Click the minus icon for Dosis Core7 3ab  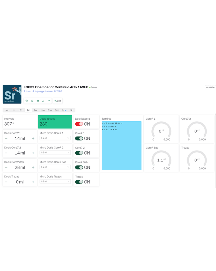(x=6, y=167)
